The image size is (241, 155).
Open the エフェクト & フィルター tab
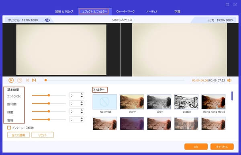coord(94,12)
